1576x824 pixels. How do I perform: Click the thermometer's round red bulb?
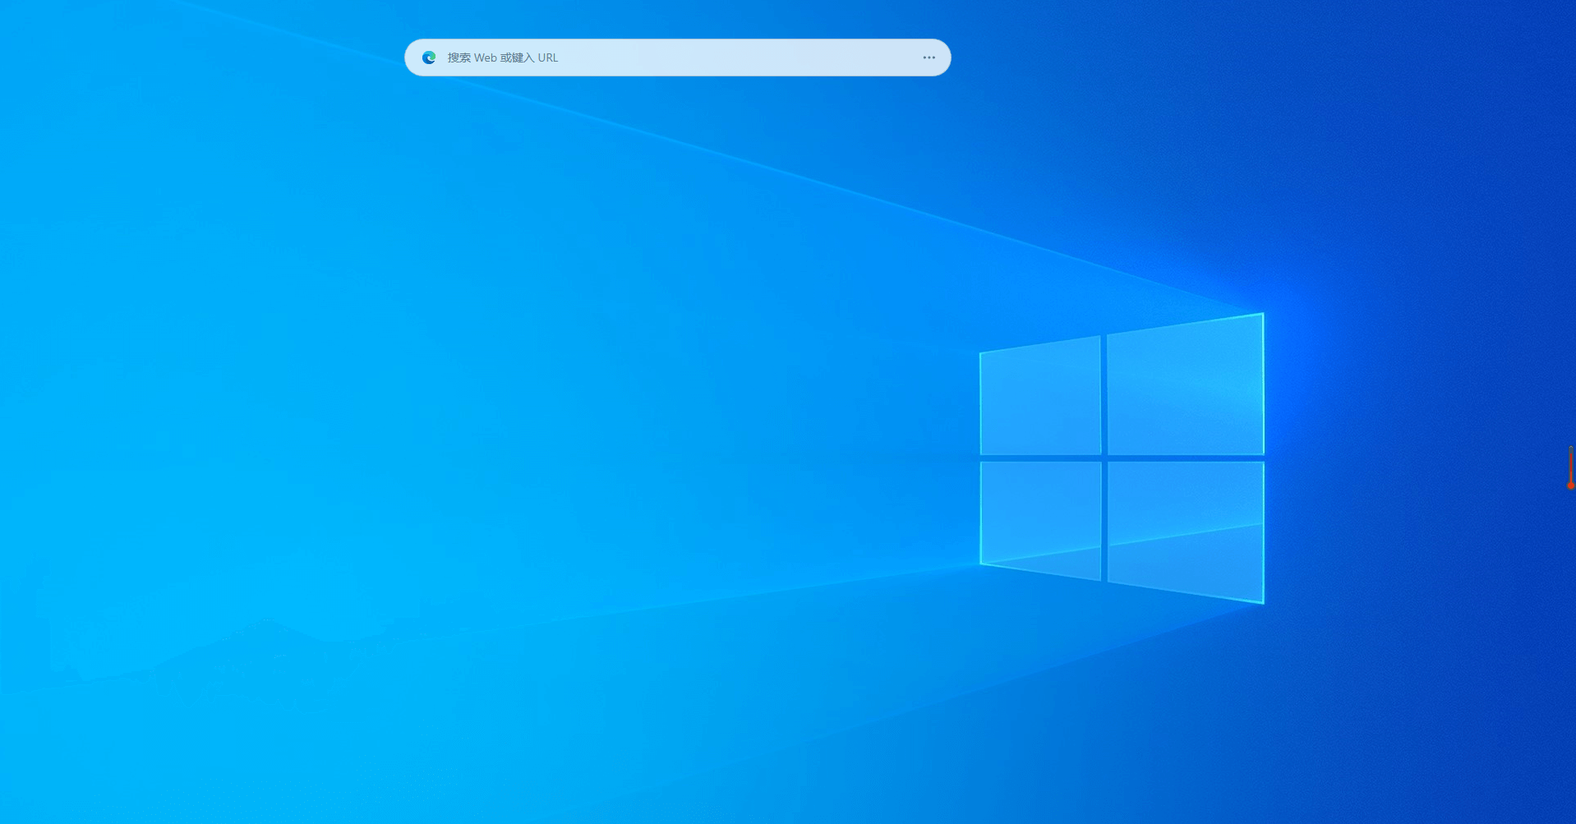[x=1570, y=486]
